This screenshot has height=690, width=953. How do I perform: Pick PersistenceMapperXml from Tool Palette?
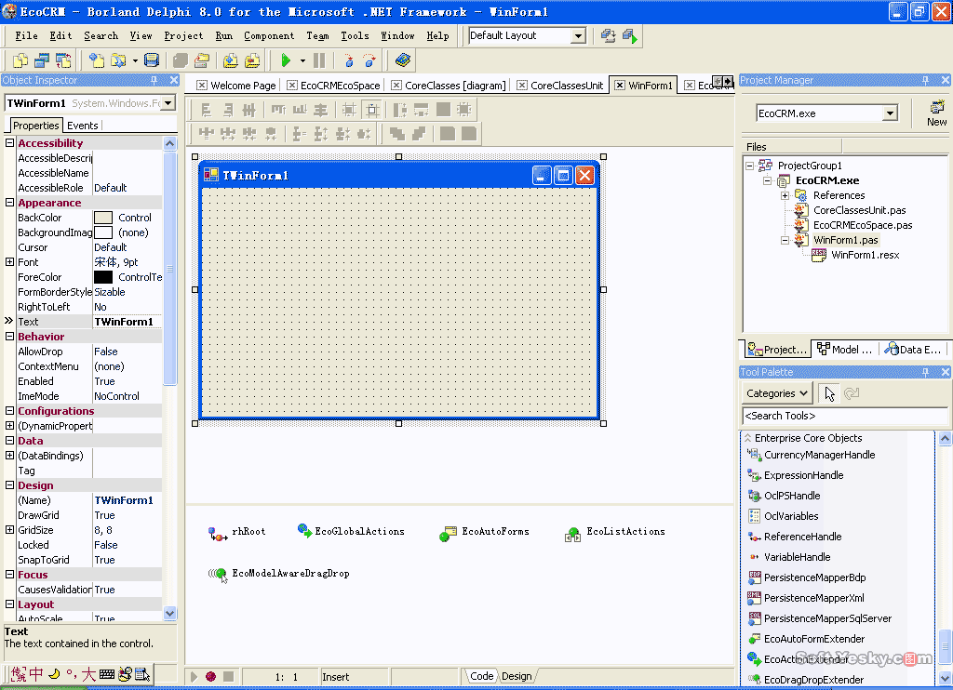(813, 598)
